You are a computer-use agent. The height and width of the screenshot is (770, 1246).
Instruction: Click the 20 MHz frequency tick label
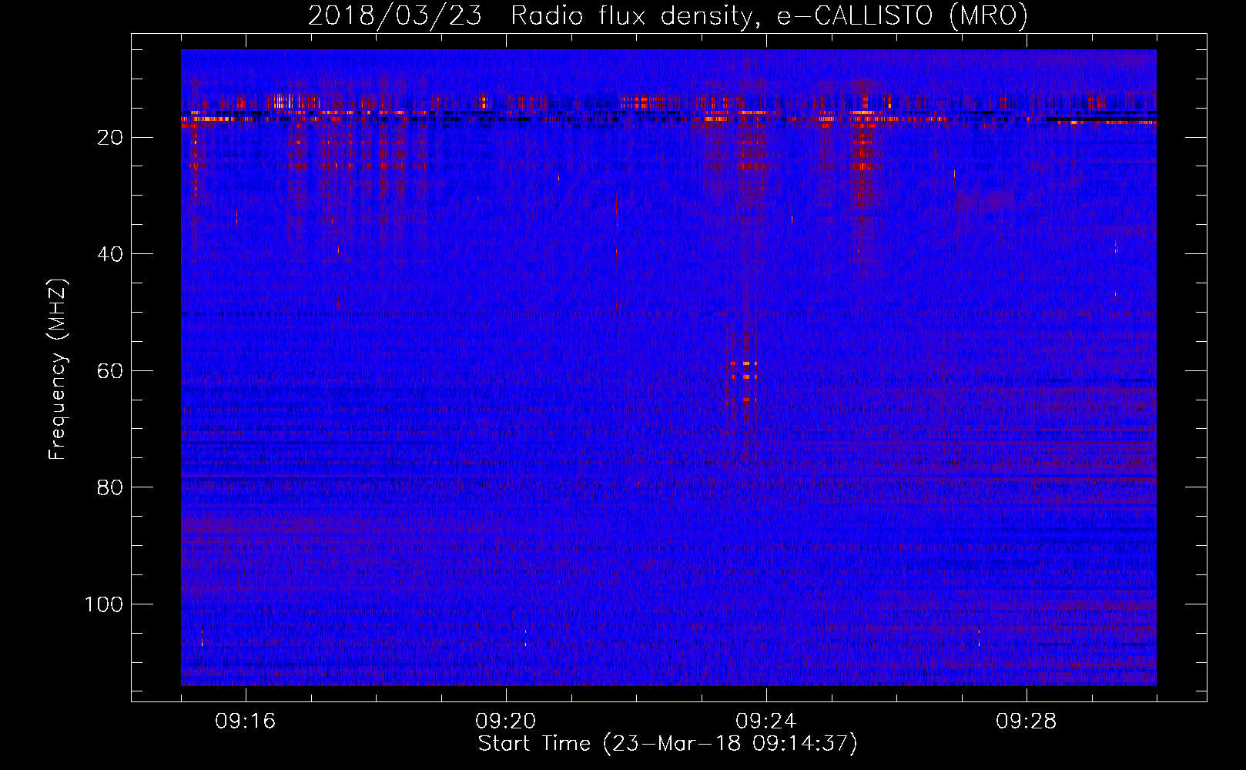point(110,138)
